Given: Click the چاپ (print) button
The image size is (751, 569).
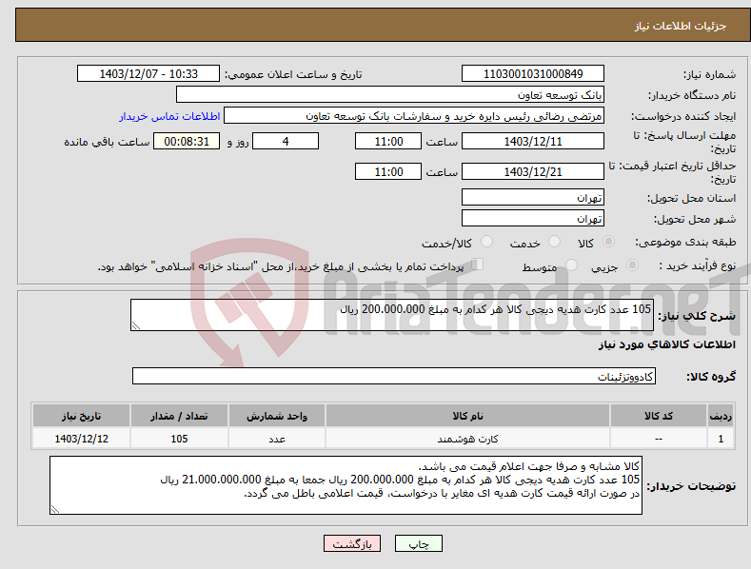Looking at the screenshot, I should click(418, 543).
